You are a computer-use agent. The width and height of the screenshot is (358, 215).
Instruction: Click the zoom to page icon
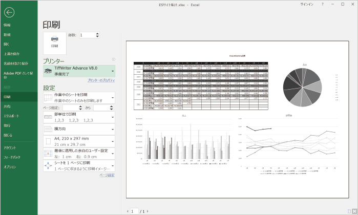tap(354, 210)
